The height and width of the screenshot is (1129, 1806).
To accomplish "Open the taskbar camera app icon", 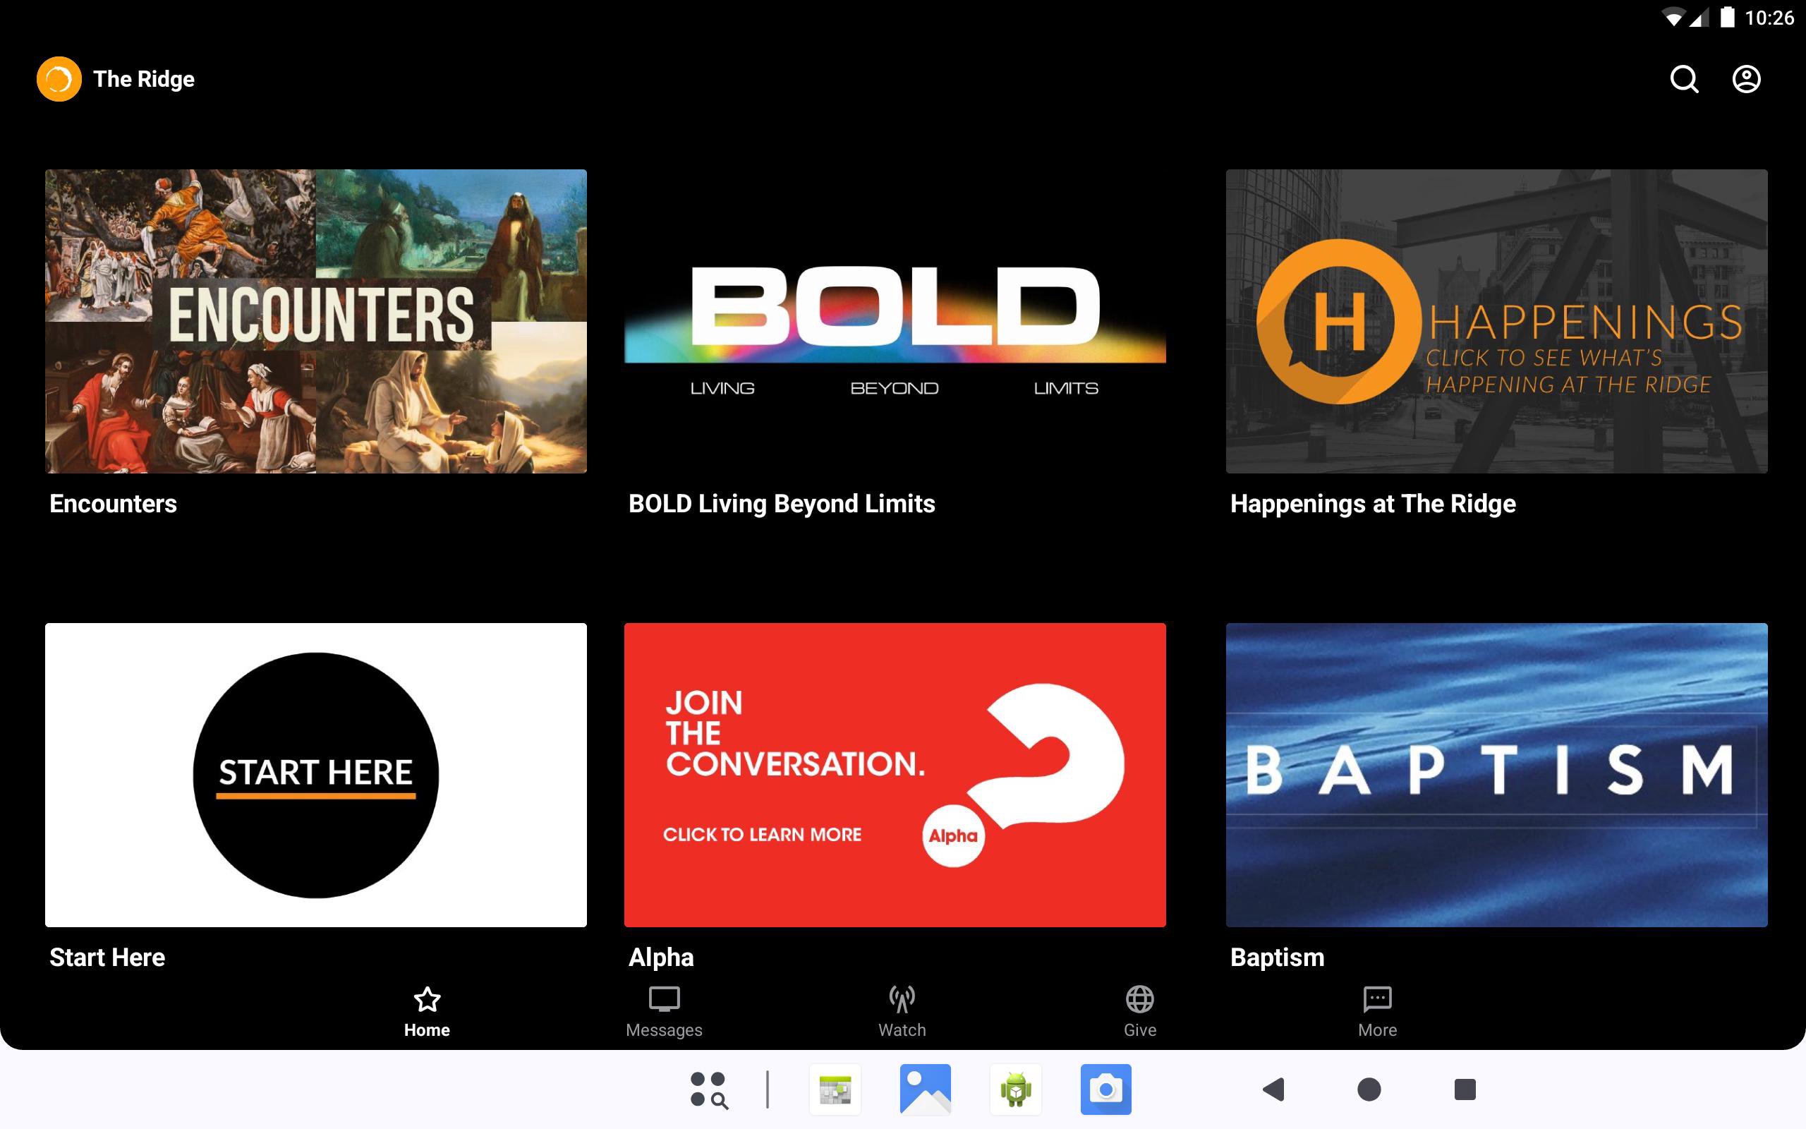I will click(1105, 1089).
